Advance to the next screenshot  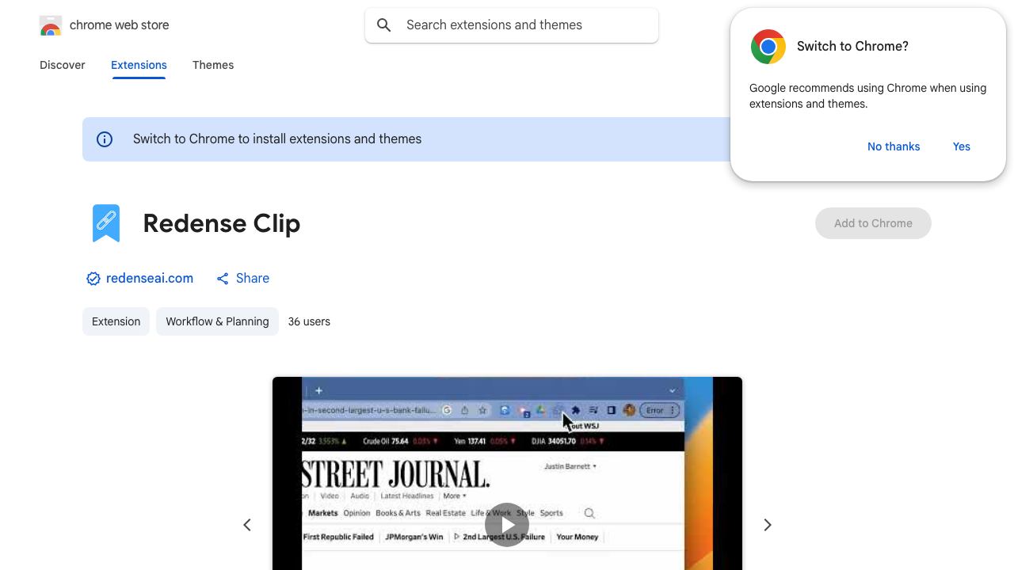coord(767,525)
